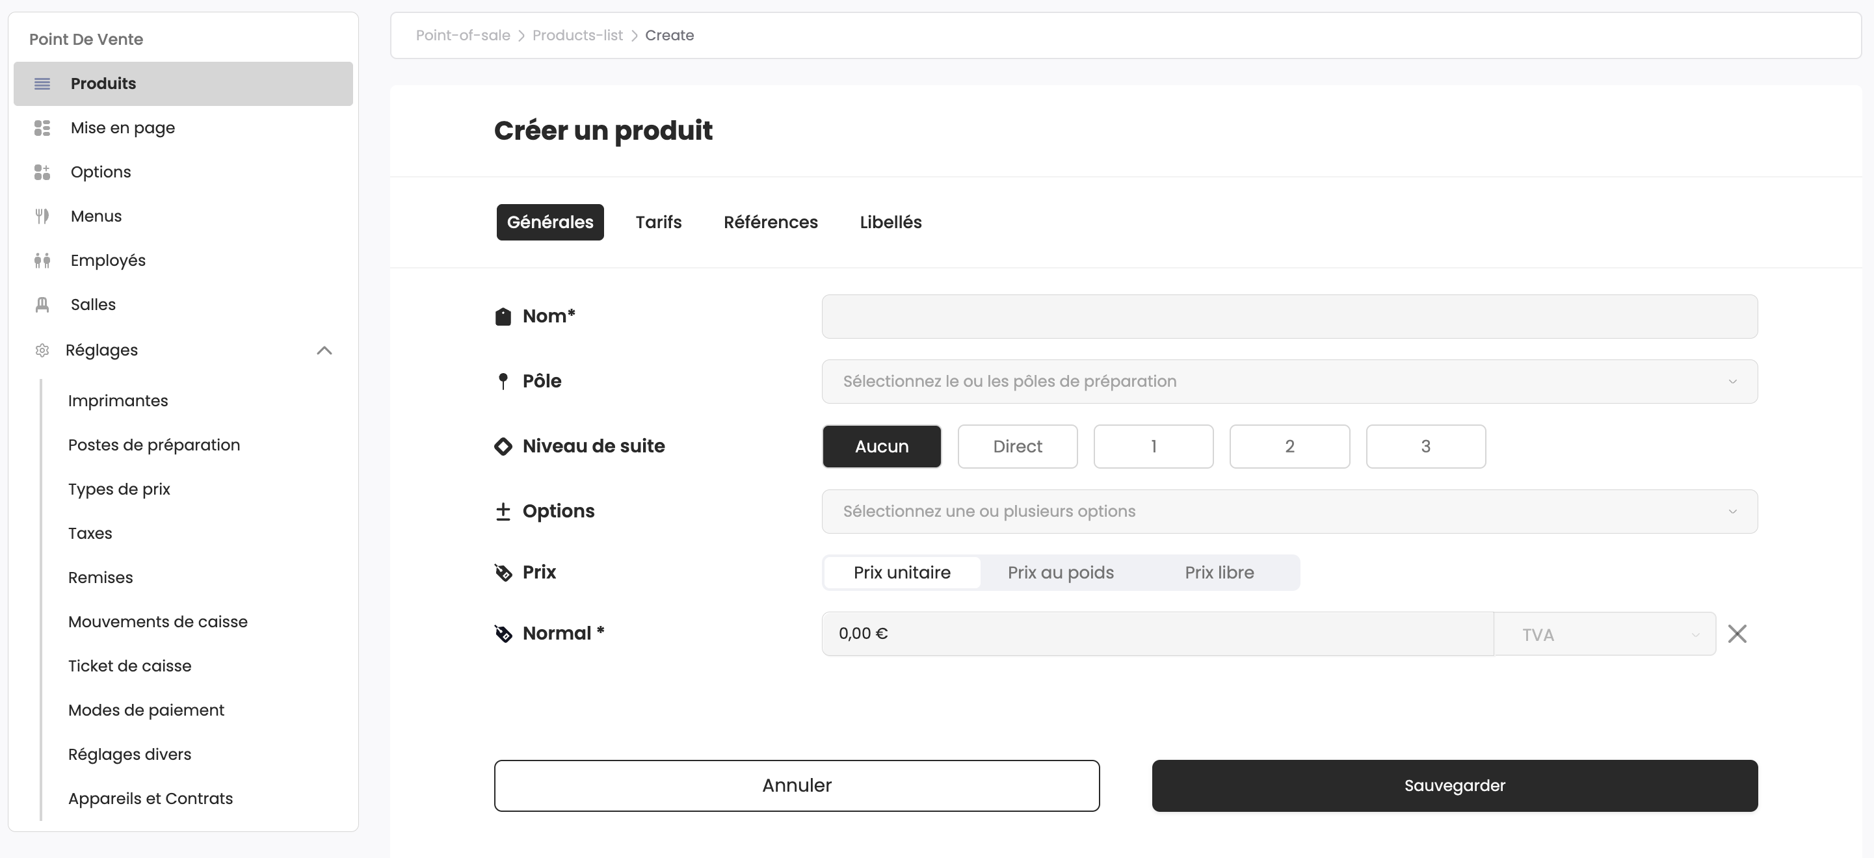Screen dimensions: 1874x858
Task: Go to Products-list breadcrumb link
Action: coord(577,36)
